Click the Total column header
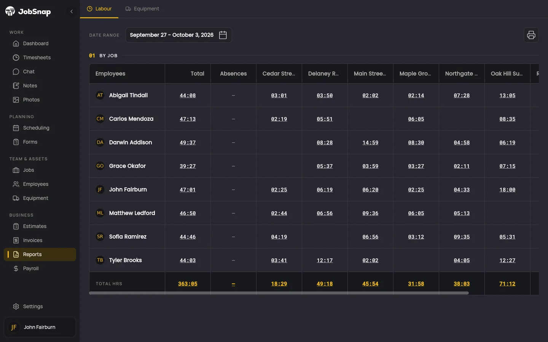The image size is (548, 342). point(188,74)
